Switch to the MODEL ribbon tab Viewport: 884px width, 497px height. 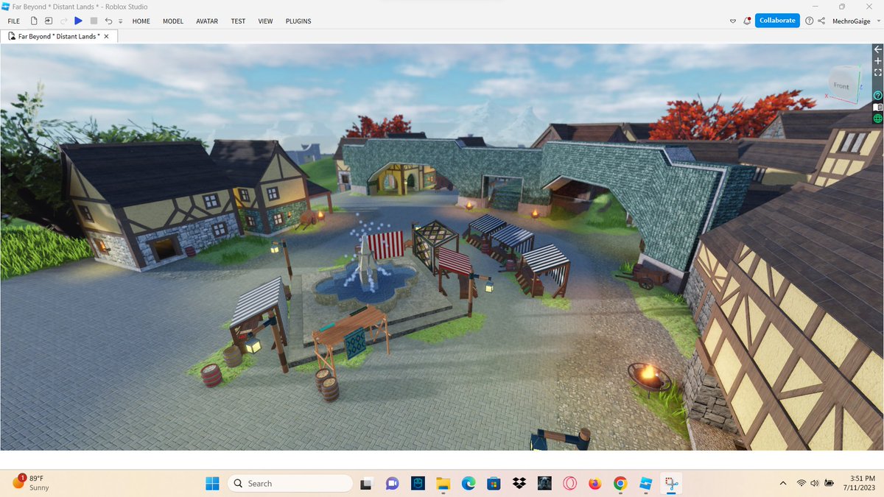click(173, 21)
